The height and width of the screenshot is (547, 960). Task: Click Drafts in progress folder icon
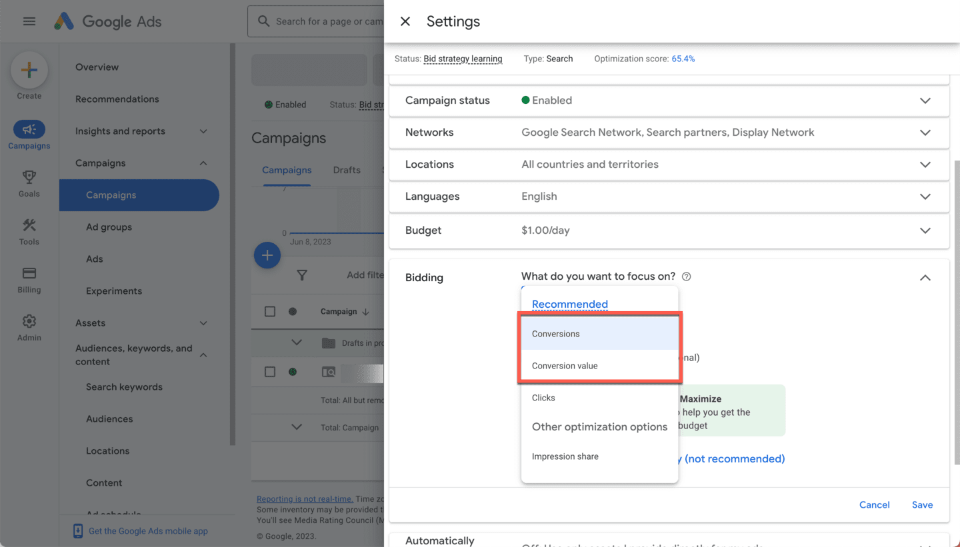pyautogui.click(x=328, y=343)
